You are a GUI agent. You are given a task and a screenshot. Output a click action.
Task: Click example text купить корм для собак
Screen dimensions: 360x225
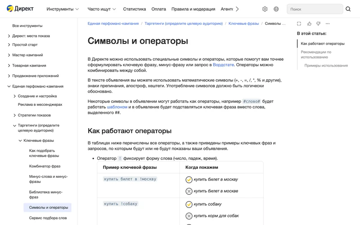[216, 216]
